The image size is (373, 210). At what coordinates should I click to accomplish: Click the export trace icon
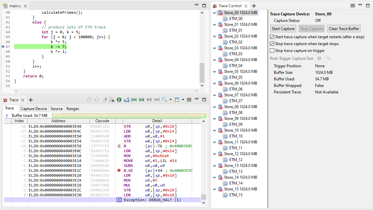[127, 100]
